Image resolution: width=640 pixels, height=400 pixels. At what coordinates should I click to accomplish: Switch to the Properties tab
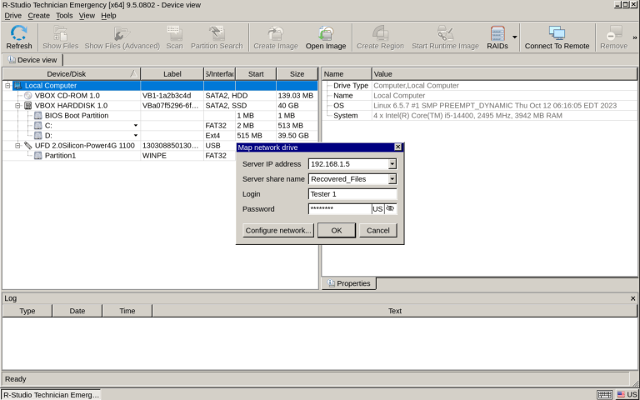point(348,283)
